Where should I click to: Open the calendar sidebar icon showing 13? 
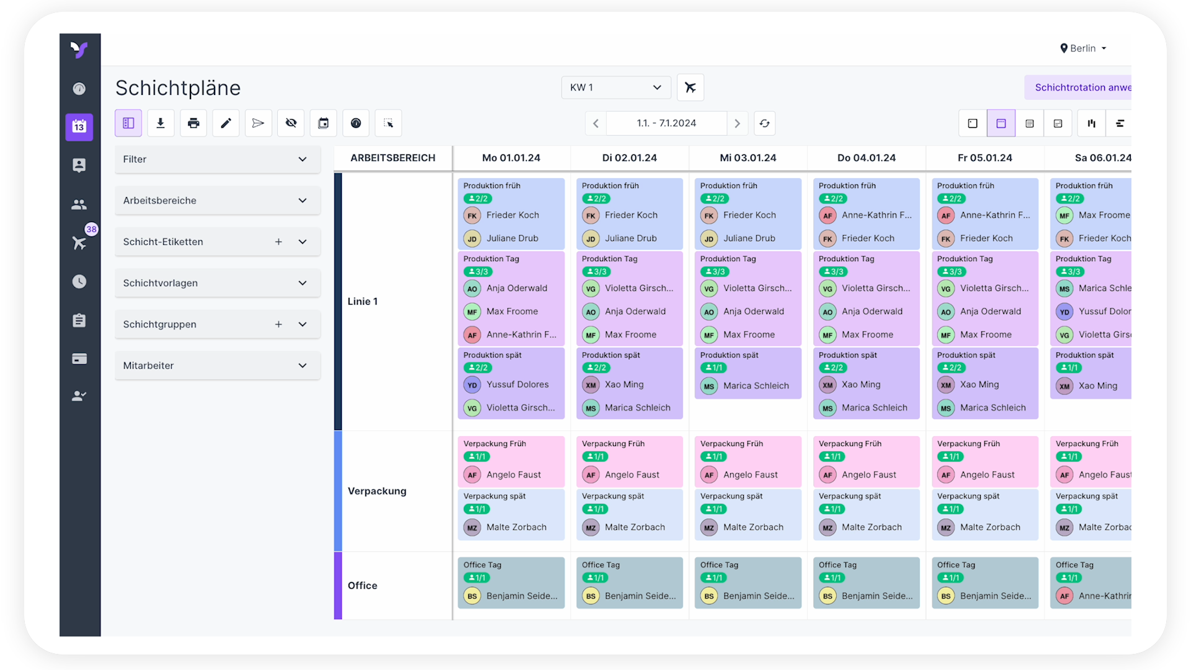tap(79, 127)
